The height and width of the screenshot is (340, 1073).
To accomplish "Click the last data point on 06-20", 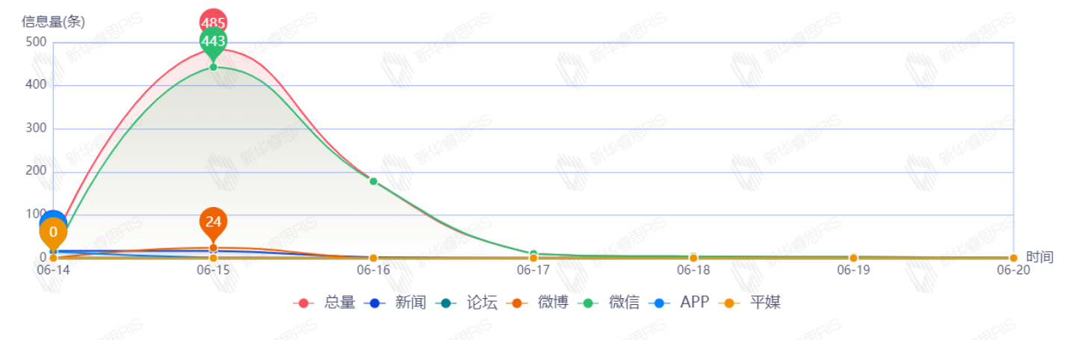I will (x=1013, y=258).
